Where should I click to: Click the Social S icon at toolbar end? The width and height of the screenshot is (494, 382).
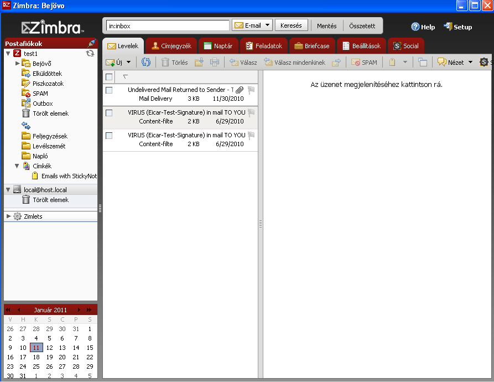(x=483, y=62)
